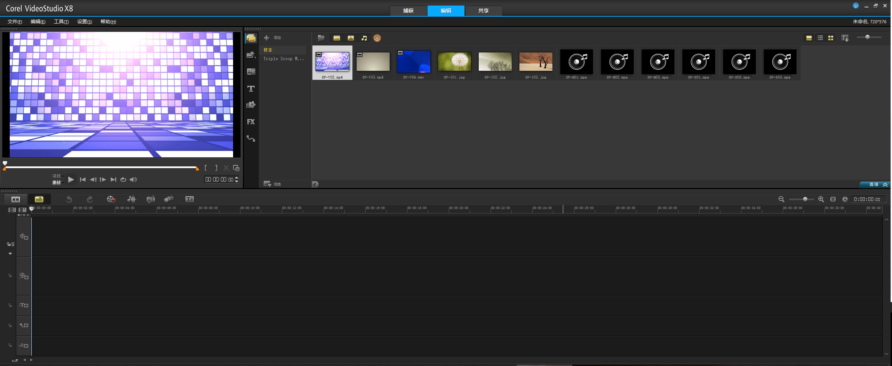Switch to the 共享 tab
Screen dimensions: 892x366
[x=483, y=11]
